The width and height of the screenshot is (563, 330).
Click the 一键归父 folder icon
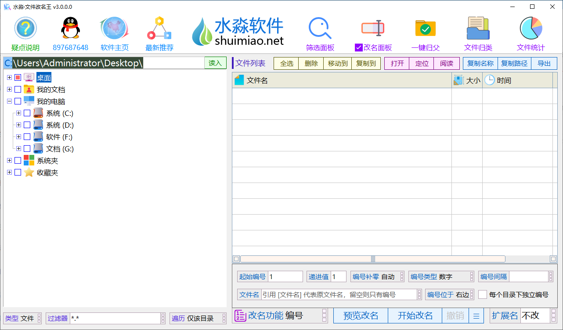(426, 28)
